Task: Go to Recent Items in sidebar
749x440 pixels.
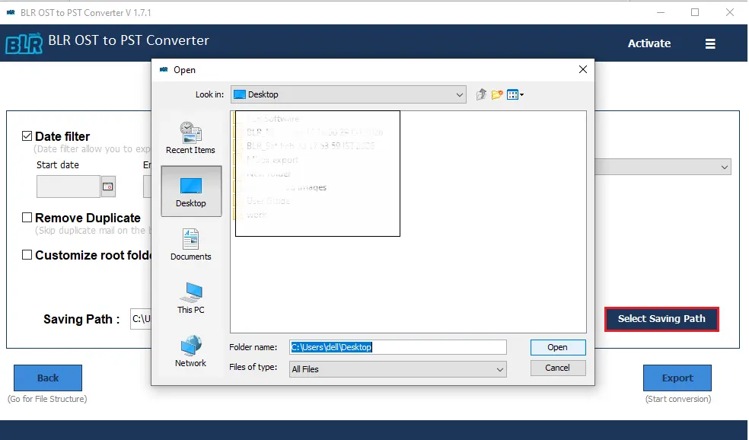Action: pos(190,138)
